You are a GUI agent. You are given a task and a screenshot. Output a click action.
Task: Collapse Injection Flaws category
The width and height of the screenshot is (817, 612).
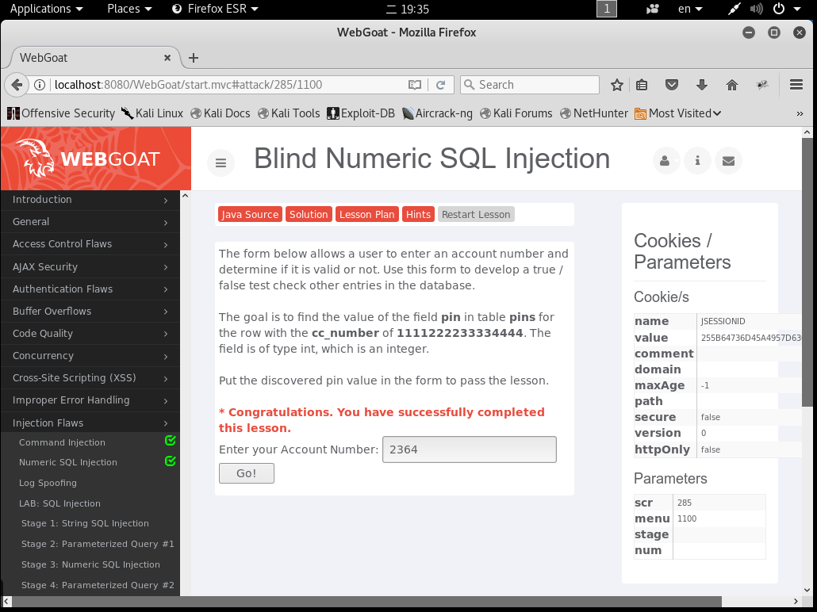pos(90,423)
